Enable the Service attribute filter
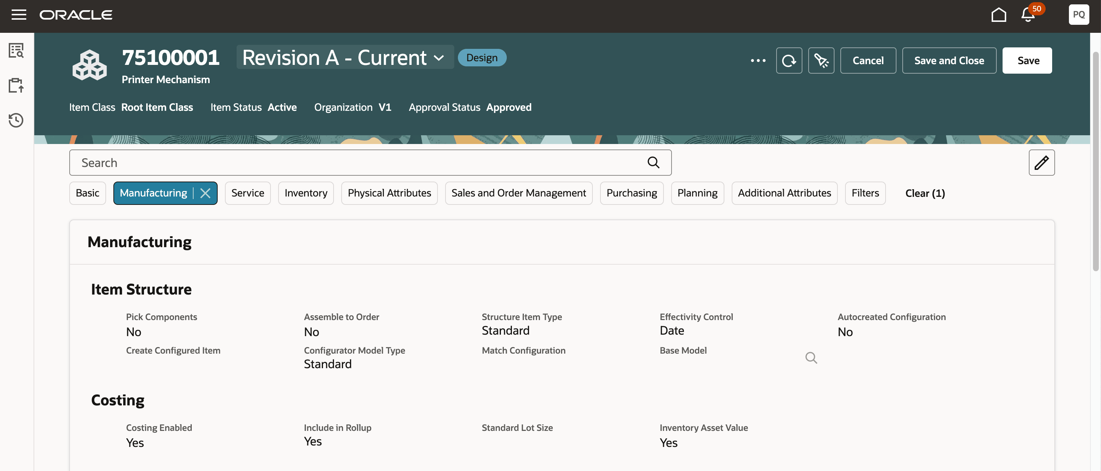This screenshot has height=471, width=1101. [248, 193]
